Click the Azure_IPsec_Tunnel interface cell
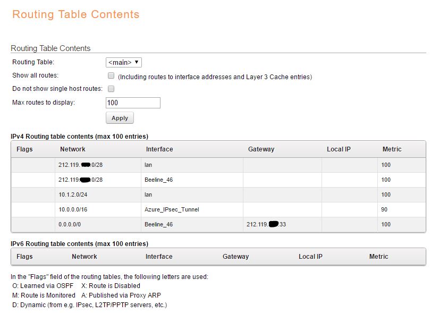The height and width of the screenshot is (313, 431). [x=172, y=209]
